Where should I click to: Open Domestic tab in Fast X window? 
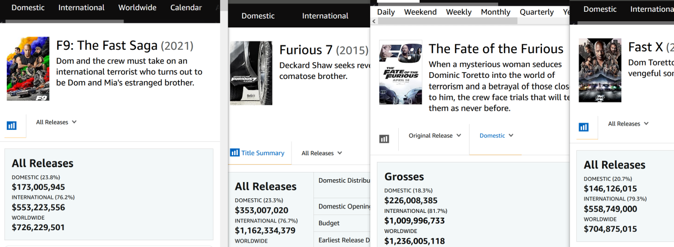600,9
